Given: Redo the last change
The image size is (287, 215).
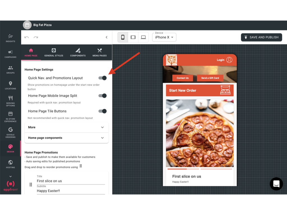Looking at the screenshot, I should point(36,37).
